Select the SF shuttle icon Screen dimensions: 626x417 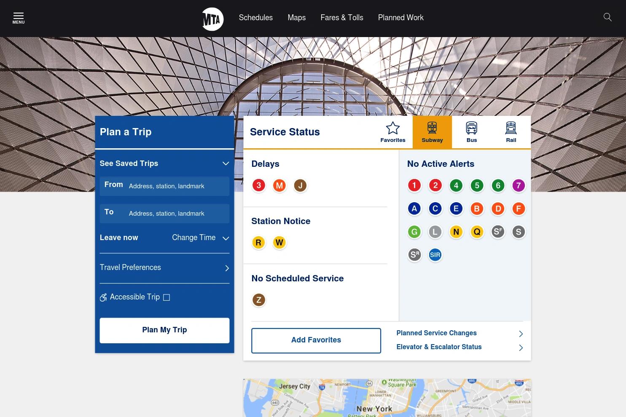click(x=498, y=232)
